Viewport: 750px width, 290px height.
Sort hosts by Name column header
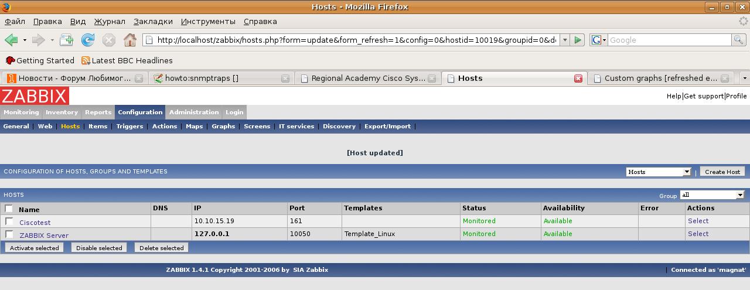(29, 209)
